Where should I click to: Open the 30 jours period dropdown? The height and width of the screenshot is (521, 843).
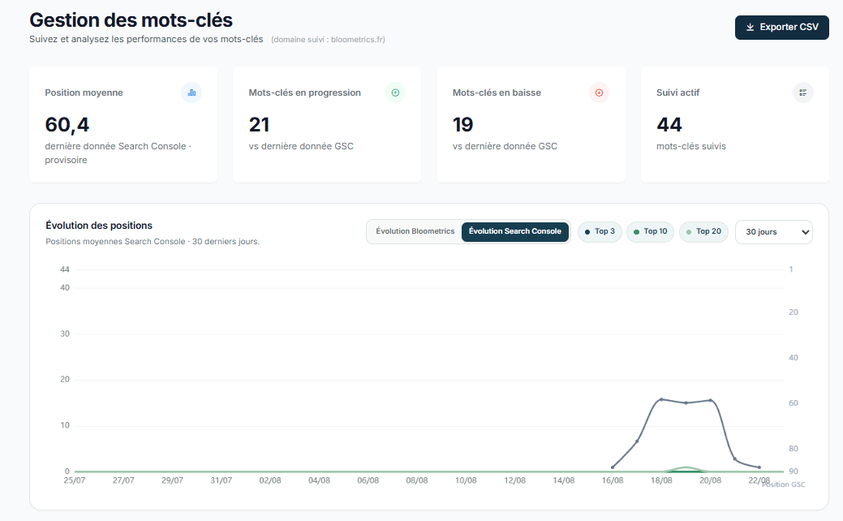774,232
